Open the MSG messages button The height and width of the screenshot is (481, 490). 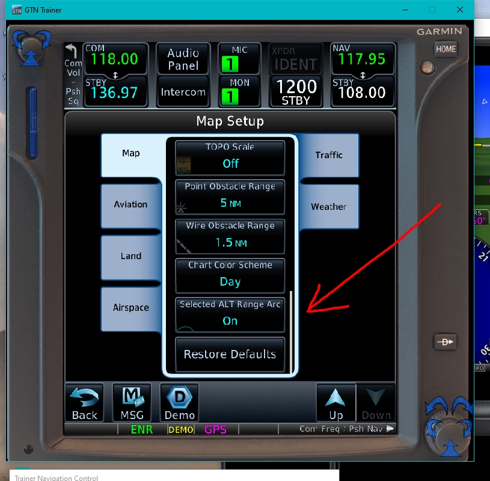[132, 403]
